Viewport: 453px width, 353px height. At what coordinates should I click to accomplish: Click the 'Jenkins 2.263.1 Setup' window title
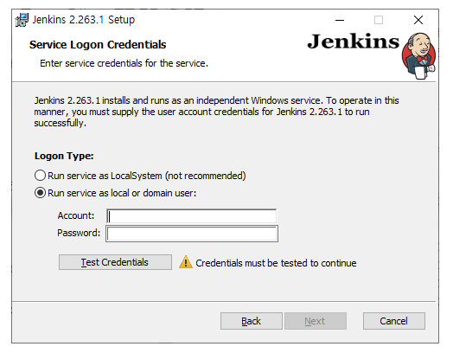coord(84,20)
